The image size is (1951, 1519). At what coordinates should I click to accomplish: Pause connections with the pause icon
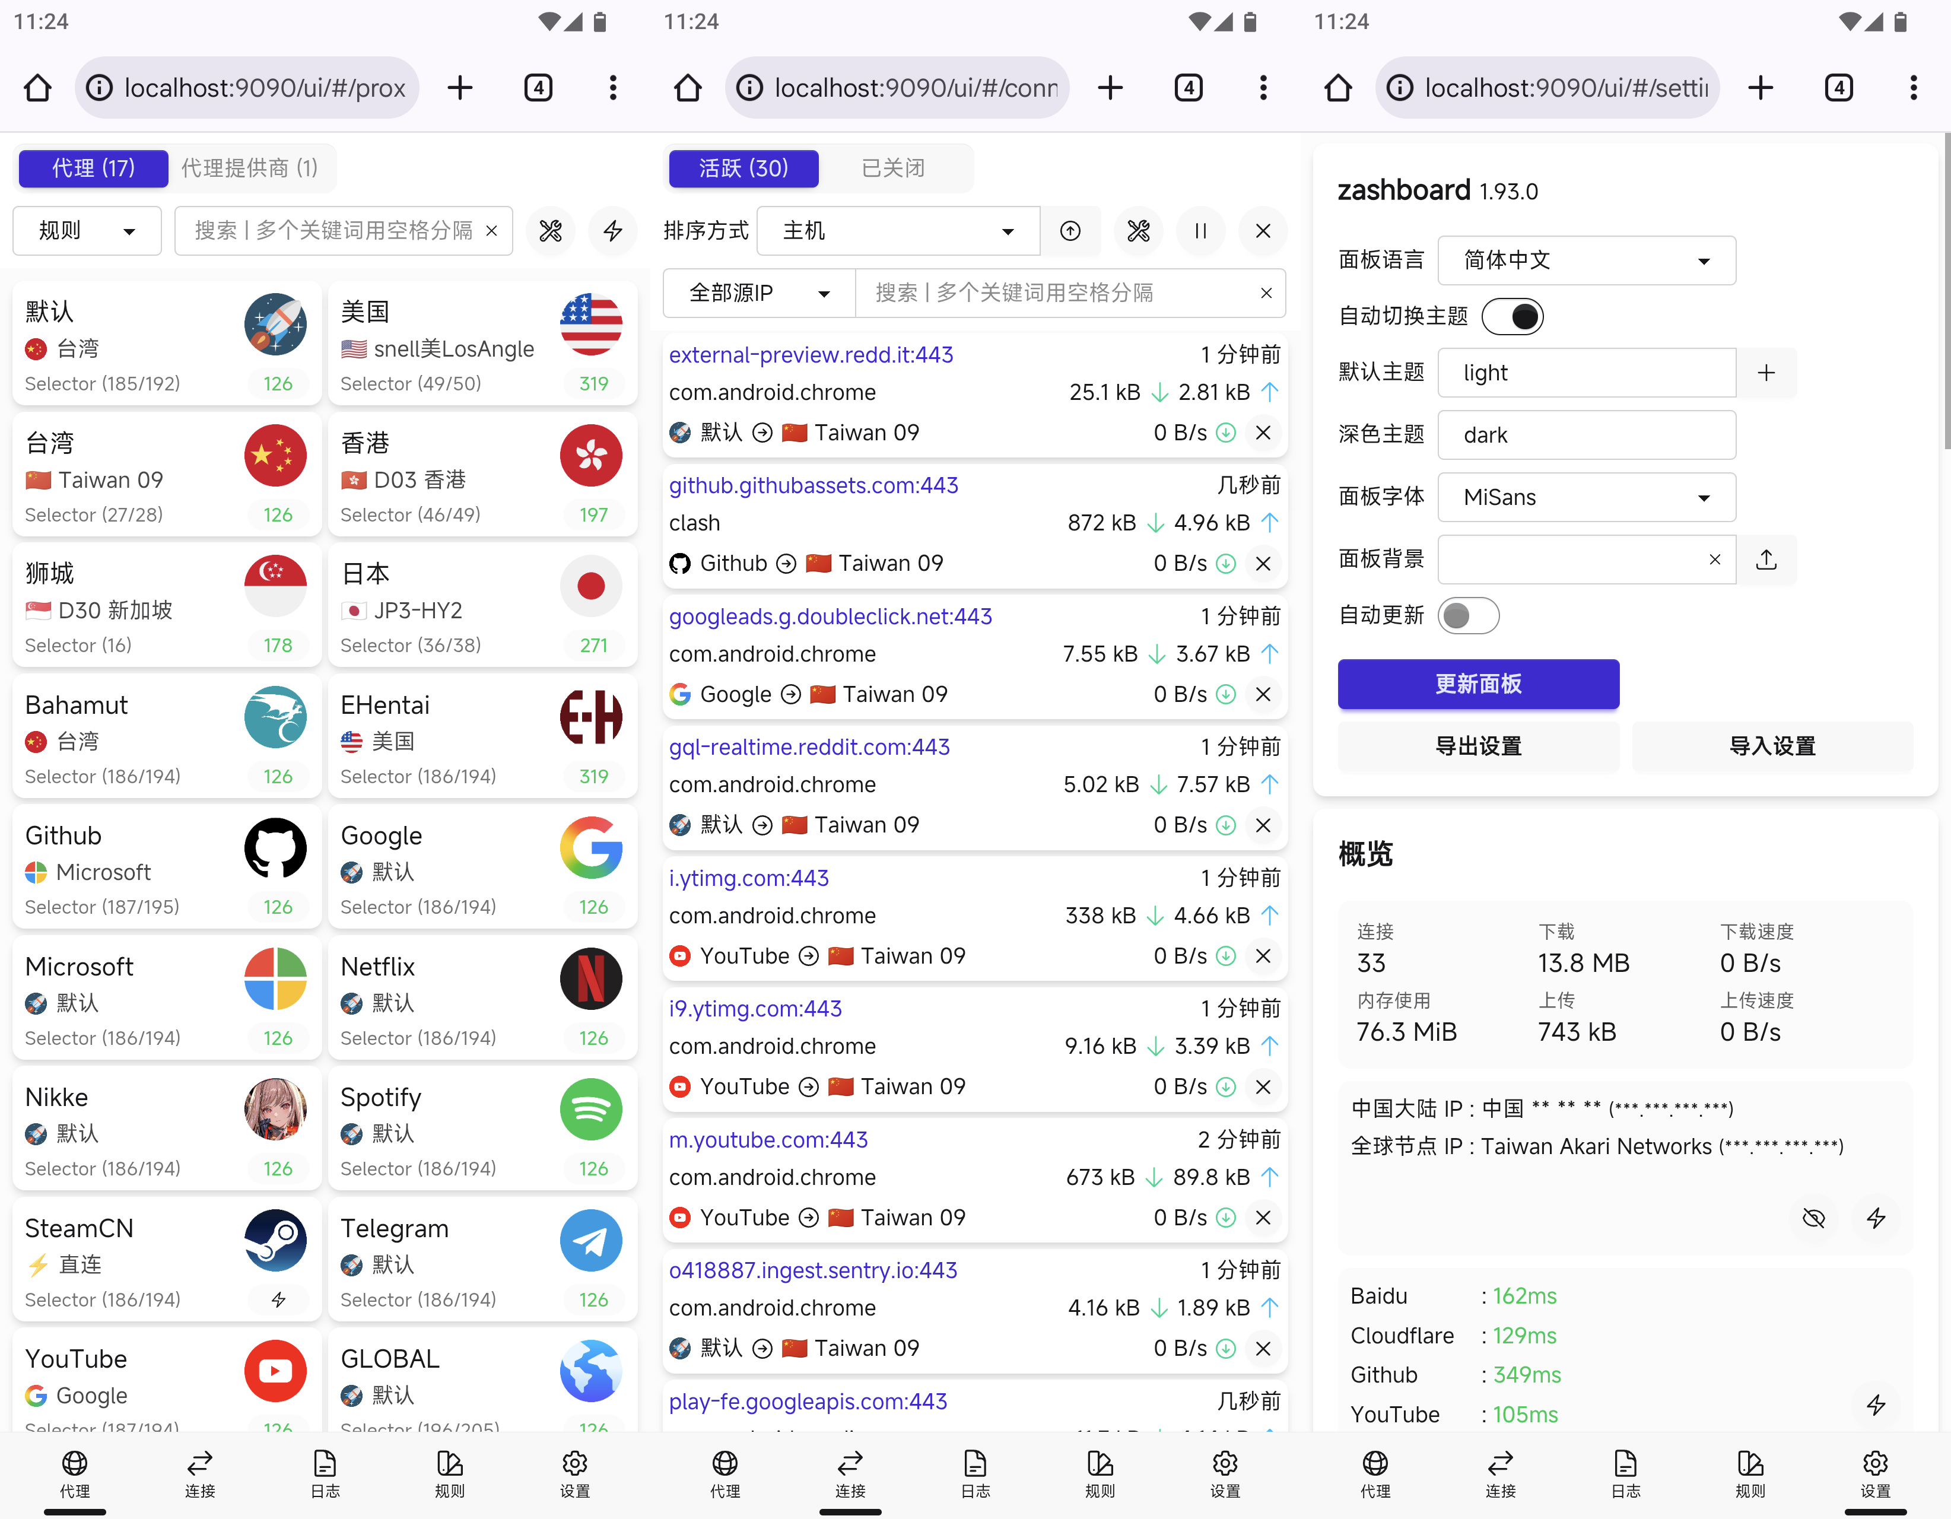coord(1200,231)
